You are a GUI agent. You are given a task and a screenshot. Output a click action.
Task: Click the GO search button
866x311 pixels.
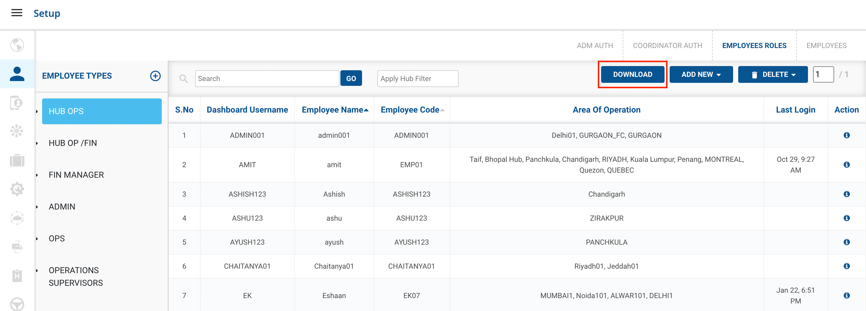[351, 79]
